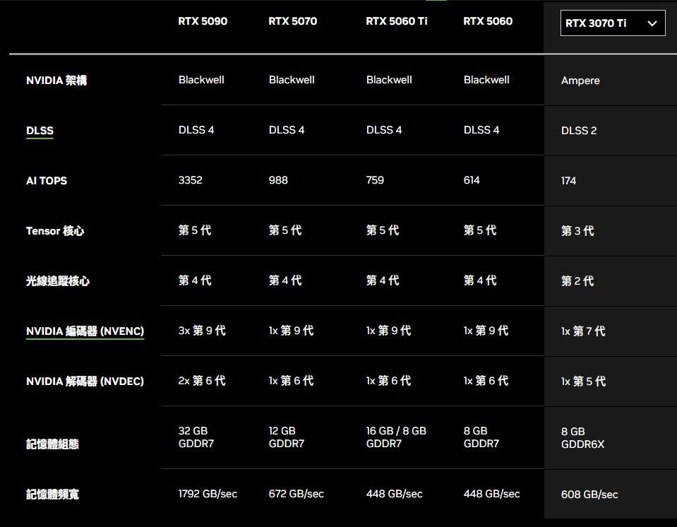Click the 672 GB/sec bandwidth cell
This screenshot has height=527, width=677.
pos(296,494)
